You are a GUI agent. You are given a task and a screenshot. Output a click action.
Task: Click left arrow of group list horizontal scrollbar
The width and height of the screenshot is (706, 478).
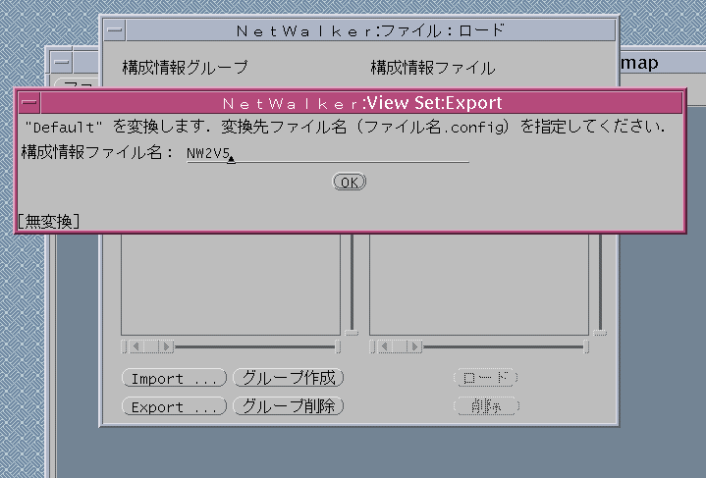136,346
